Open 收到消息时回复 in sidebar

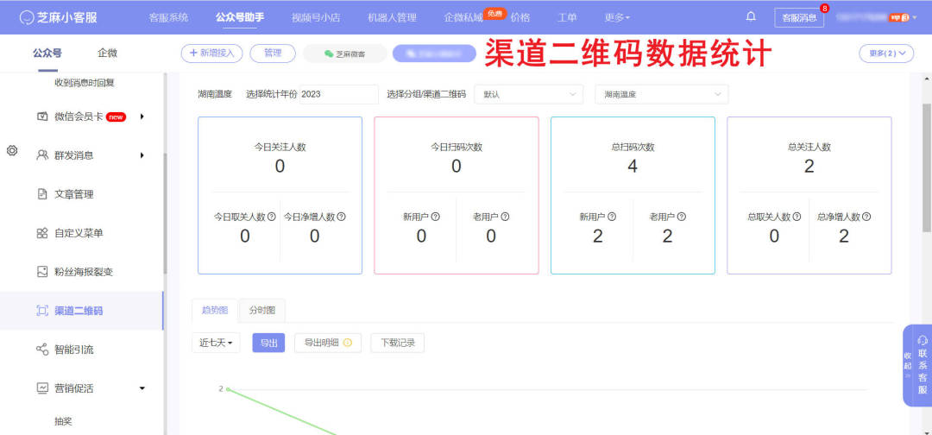pyautogui.click(x=85, y=83)
